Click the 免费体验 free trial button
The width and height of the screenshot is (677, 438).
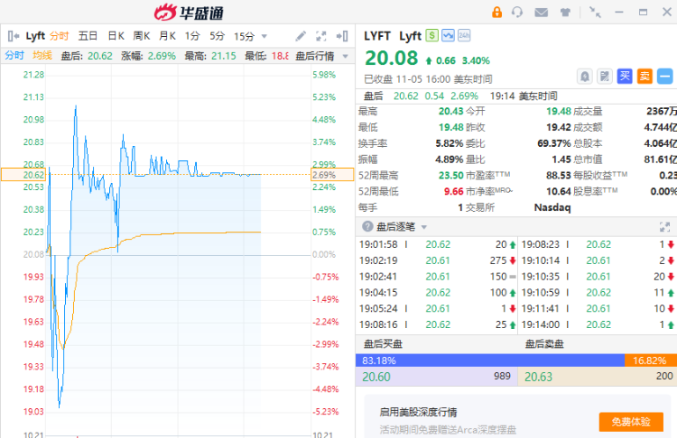click(x=631, y=421)
